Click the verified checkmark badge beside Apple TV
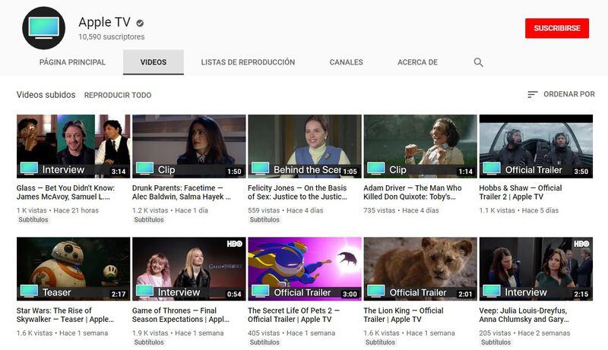608x350 pixels. coord(140,24)
